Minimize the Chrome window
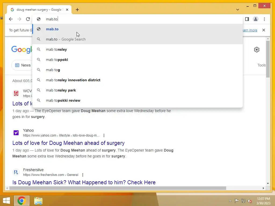 (247, 6)
